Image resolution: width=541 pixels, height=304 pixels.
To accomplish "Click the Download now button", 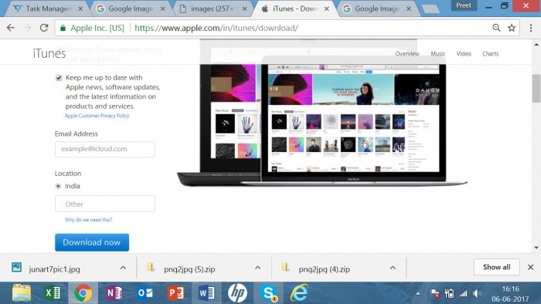I will coord(92,242).
